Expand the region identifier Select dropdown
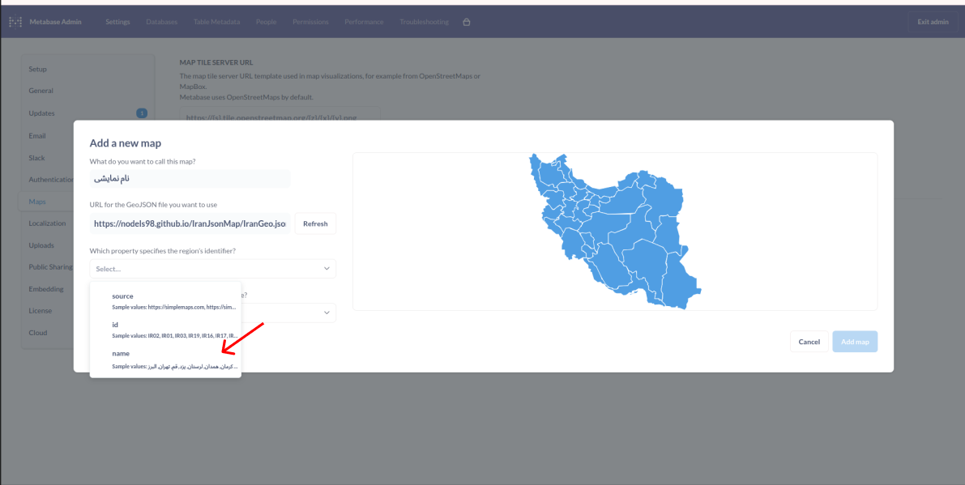Image resolution: width=965 pixels, height=485 pixels. (x=212, y=269)
